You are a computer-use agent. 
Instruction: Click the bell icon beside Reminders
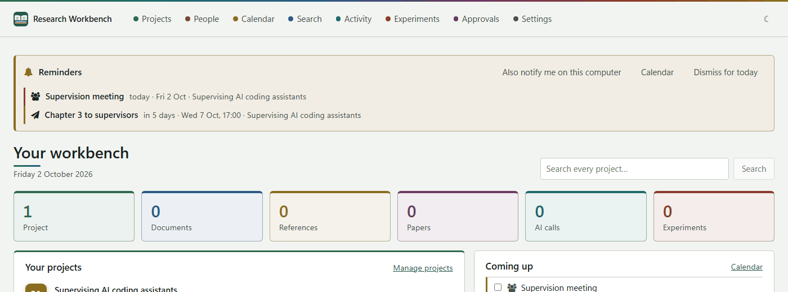click(x=29, y=72)
